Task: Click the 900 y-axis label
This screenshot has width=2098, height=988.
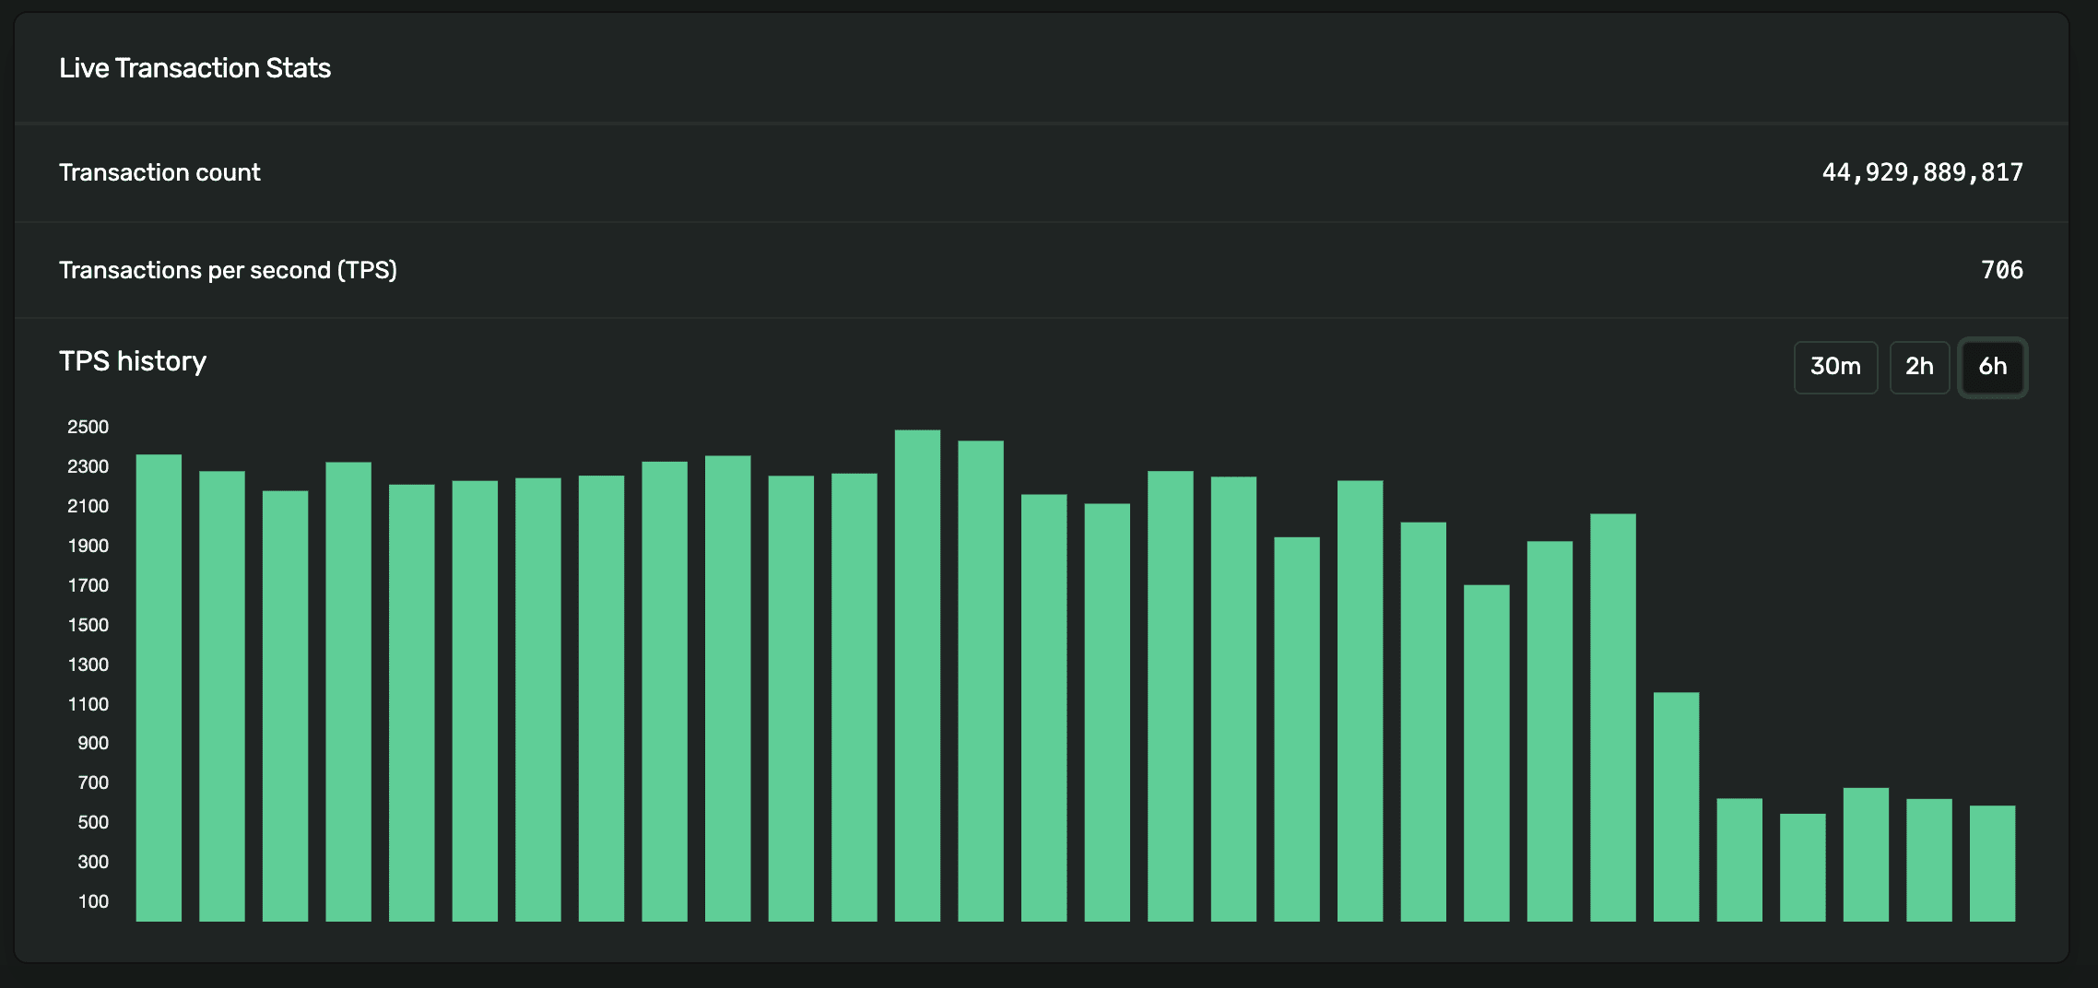Action: tap(93, 743)
